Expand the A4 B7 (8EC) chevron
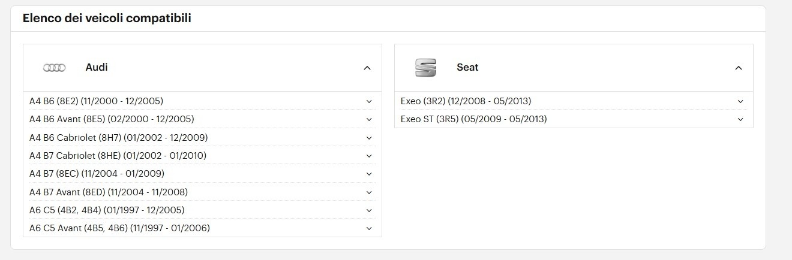 tap(369, 174)
